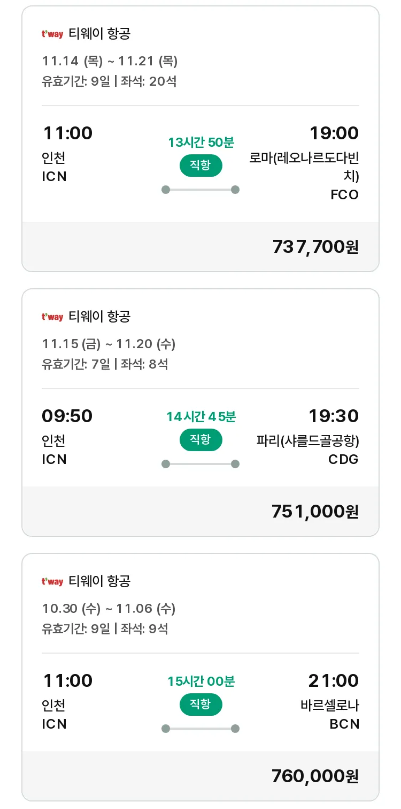Tap the 직항 badge on the Barcelona flight
Screen dimensions: 401x809
[200, 705]
